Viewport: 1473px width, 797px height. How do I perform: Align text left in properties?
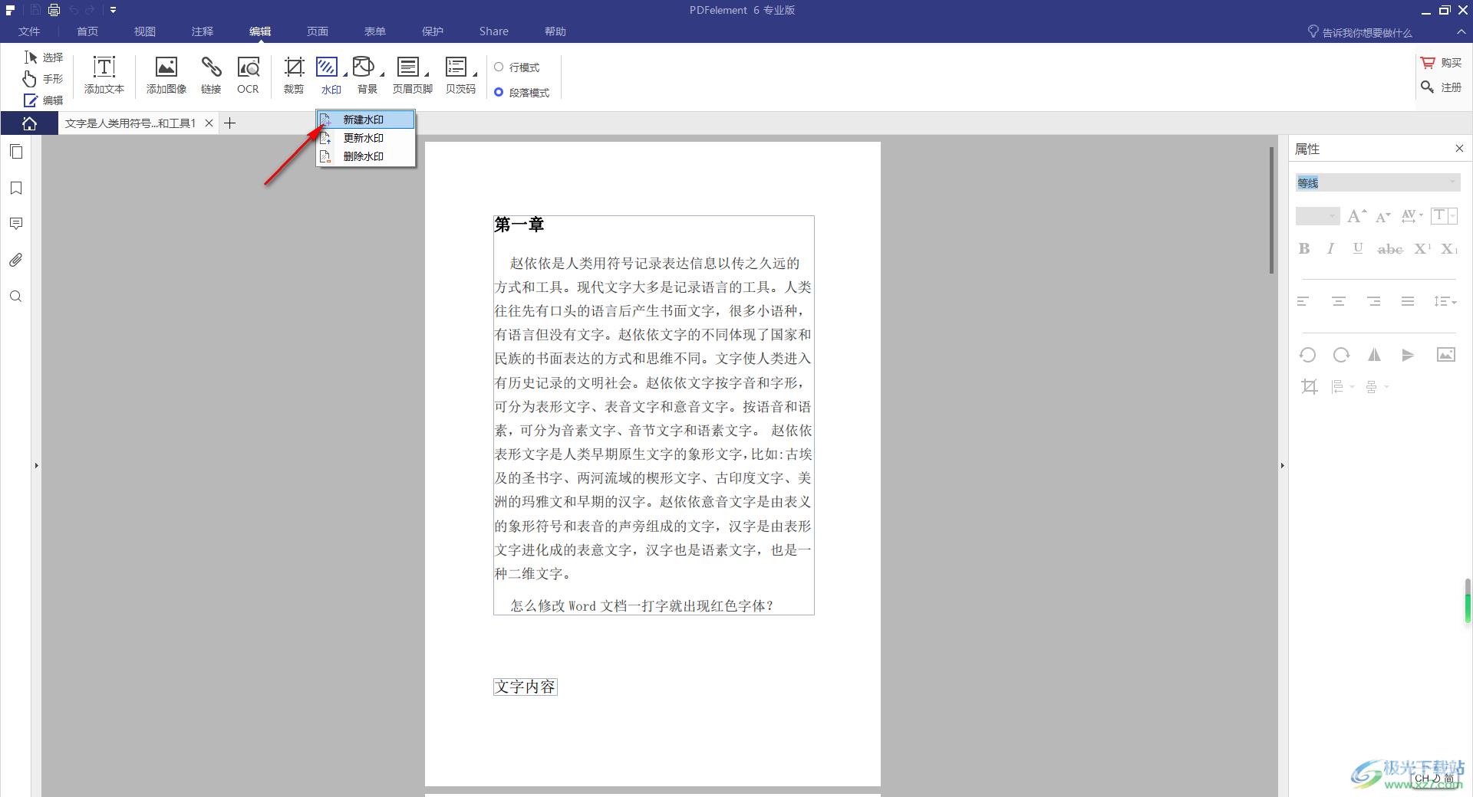click(1303, 302)
